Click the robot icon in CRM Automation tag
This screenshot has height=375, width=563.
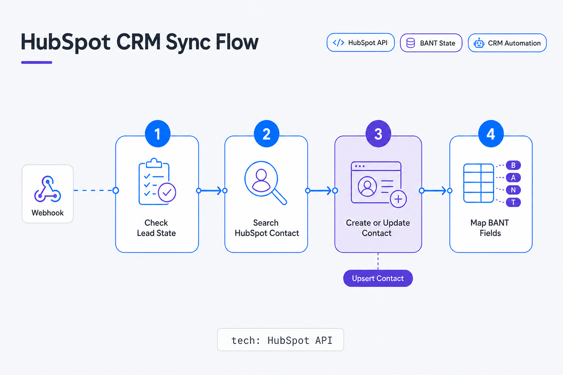click(479, 43)
